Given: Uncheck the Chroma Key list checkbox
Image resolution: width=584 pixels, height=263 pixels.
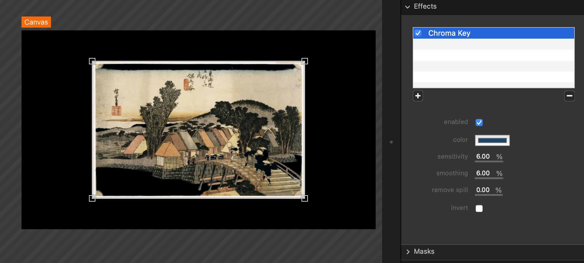Looking at the screenshot, I should (418, 33).
